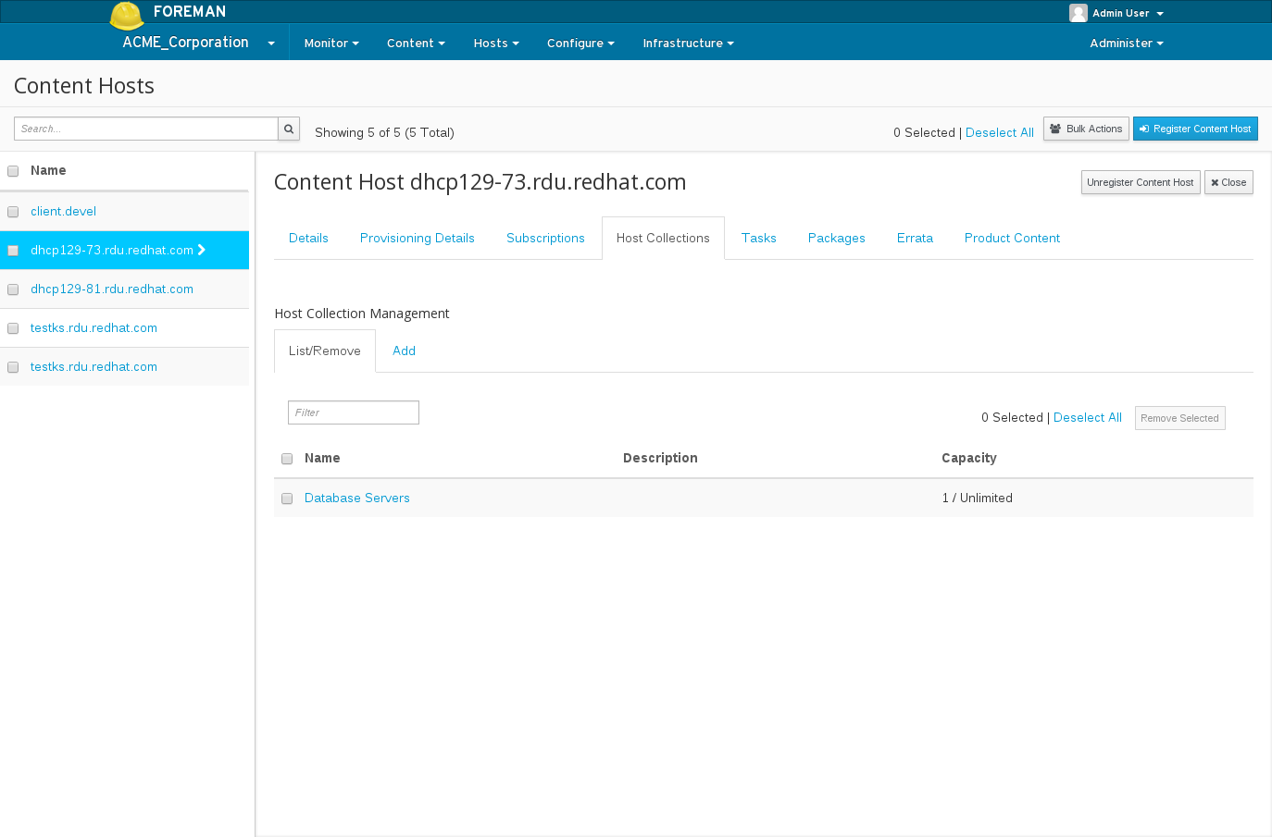This screenshot has height=837, width=1272.
Task: Toggle select-all checkbox in host Name header
Action: 13,171
